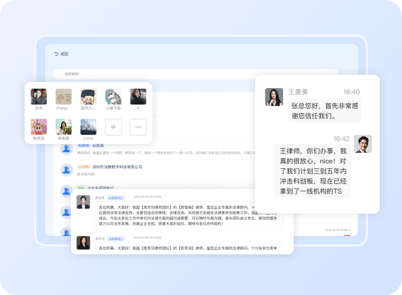Click the 王美美 sender name
The width and height of the screenshot is (402, 295).
[x=298, y=92]
